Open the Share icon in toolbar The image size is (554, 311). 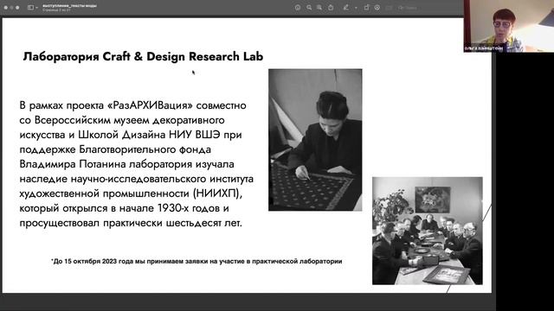coord(331,8)
